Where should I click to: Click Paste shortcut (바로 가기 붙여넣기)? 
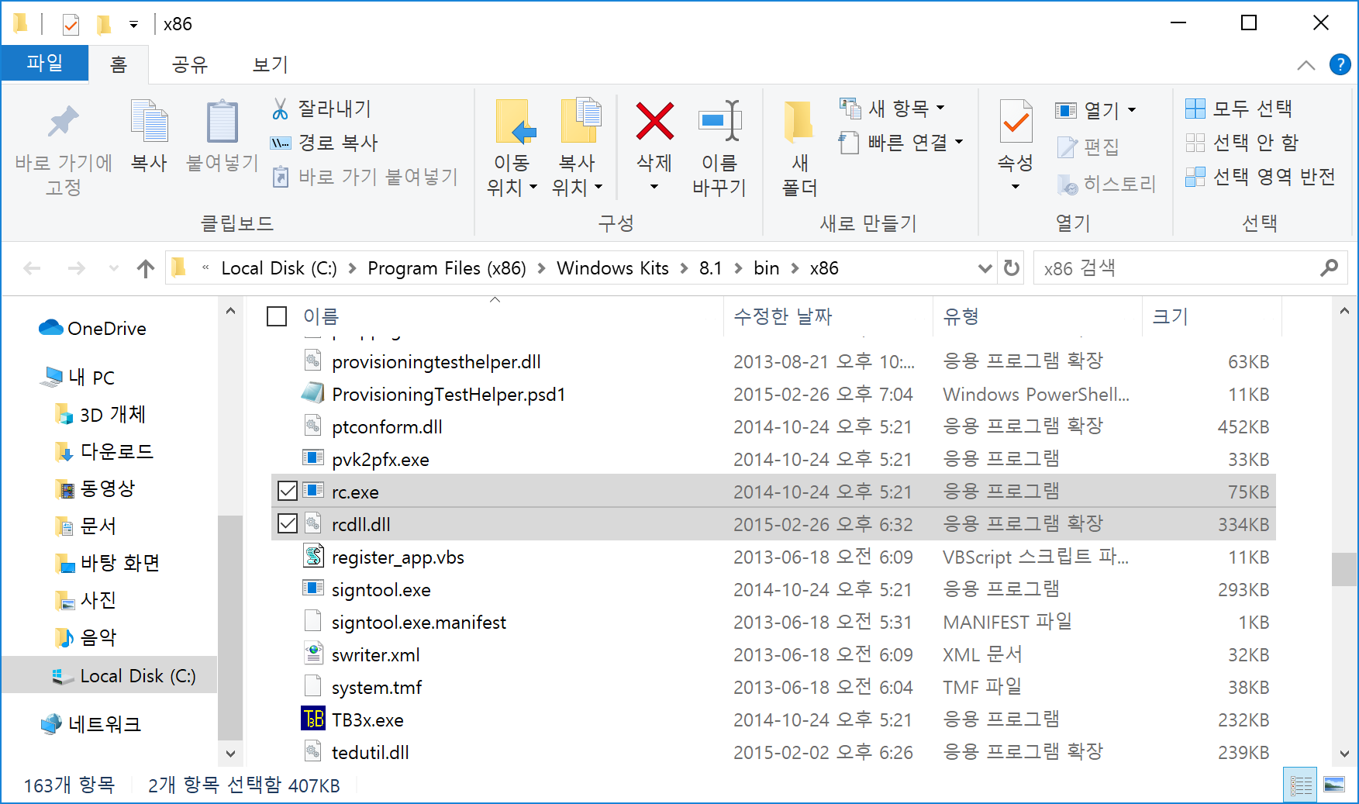click(x=365, y=177)
